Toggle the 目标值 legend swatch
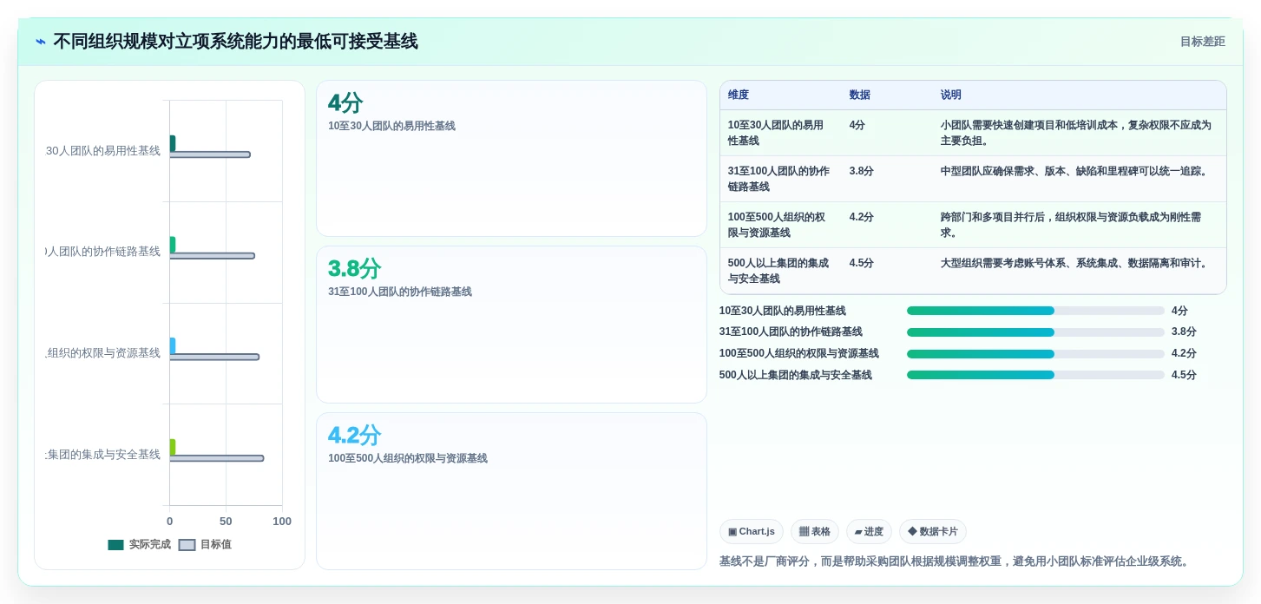 [x=187, y=545]
